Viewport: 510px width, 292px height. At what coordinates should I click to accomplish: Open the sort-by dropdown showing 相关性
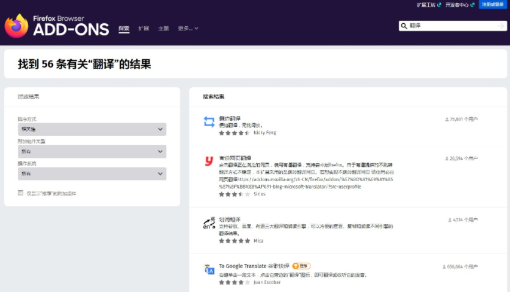[92, 129]
